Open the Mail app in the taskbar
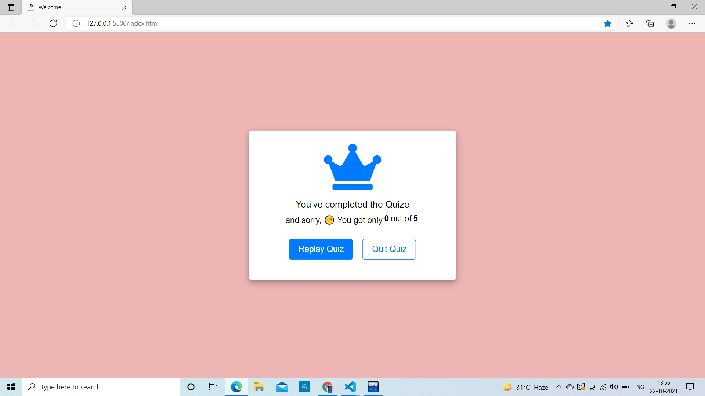 point(282,387)
